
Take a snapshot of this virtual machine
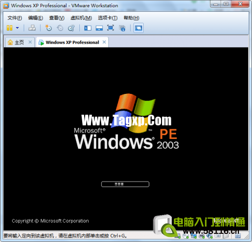(x=48, y=28)
